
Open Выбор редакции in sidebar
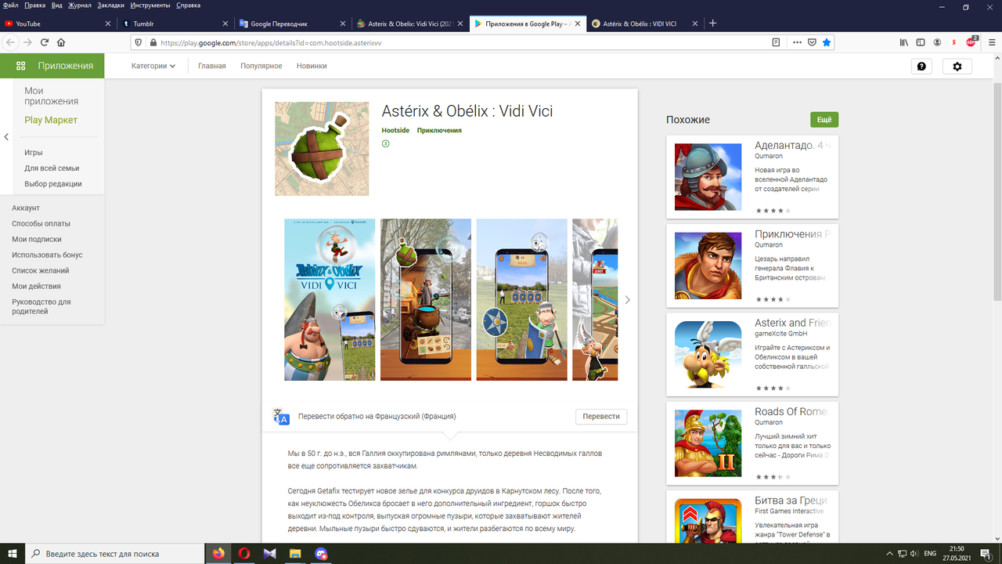[53, 184]
